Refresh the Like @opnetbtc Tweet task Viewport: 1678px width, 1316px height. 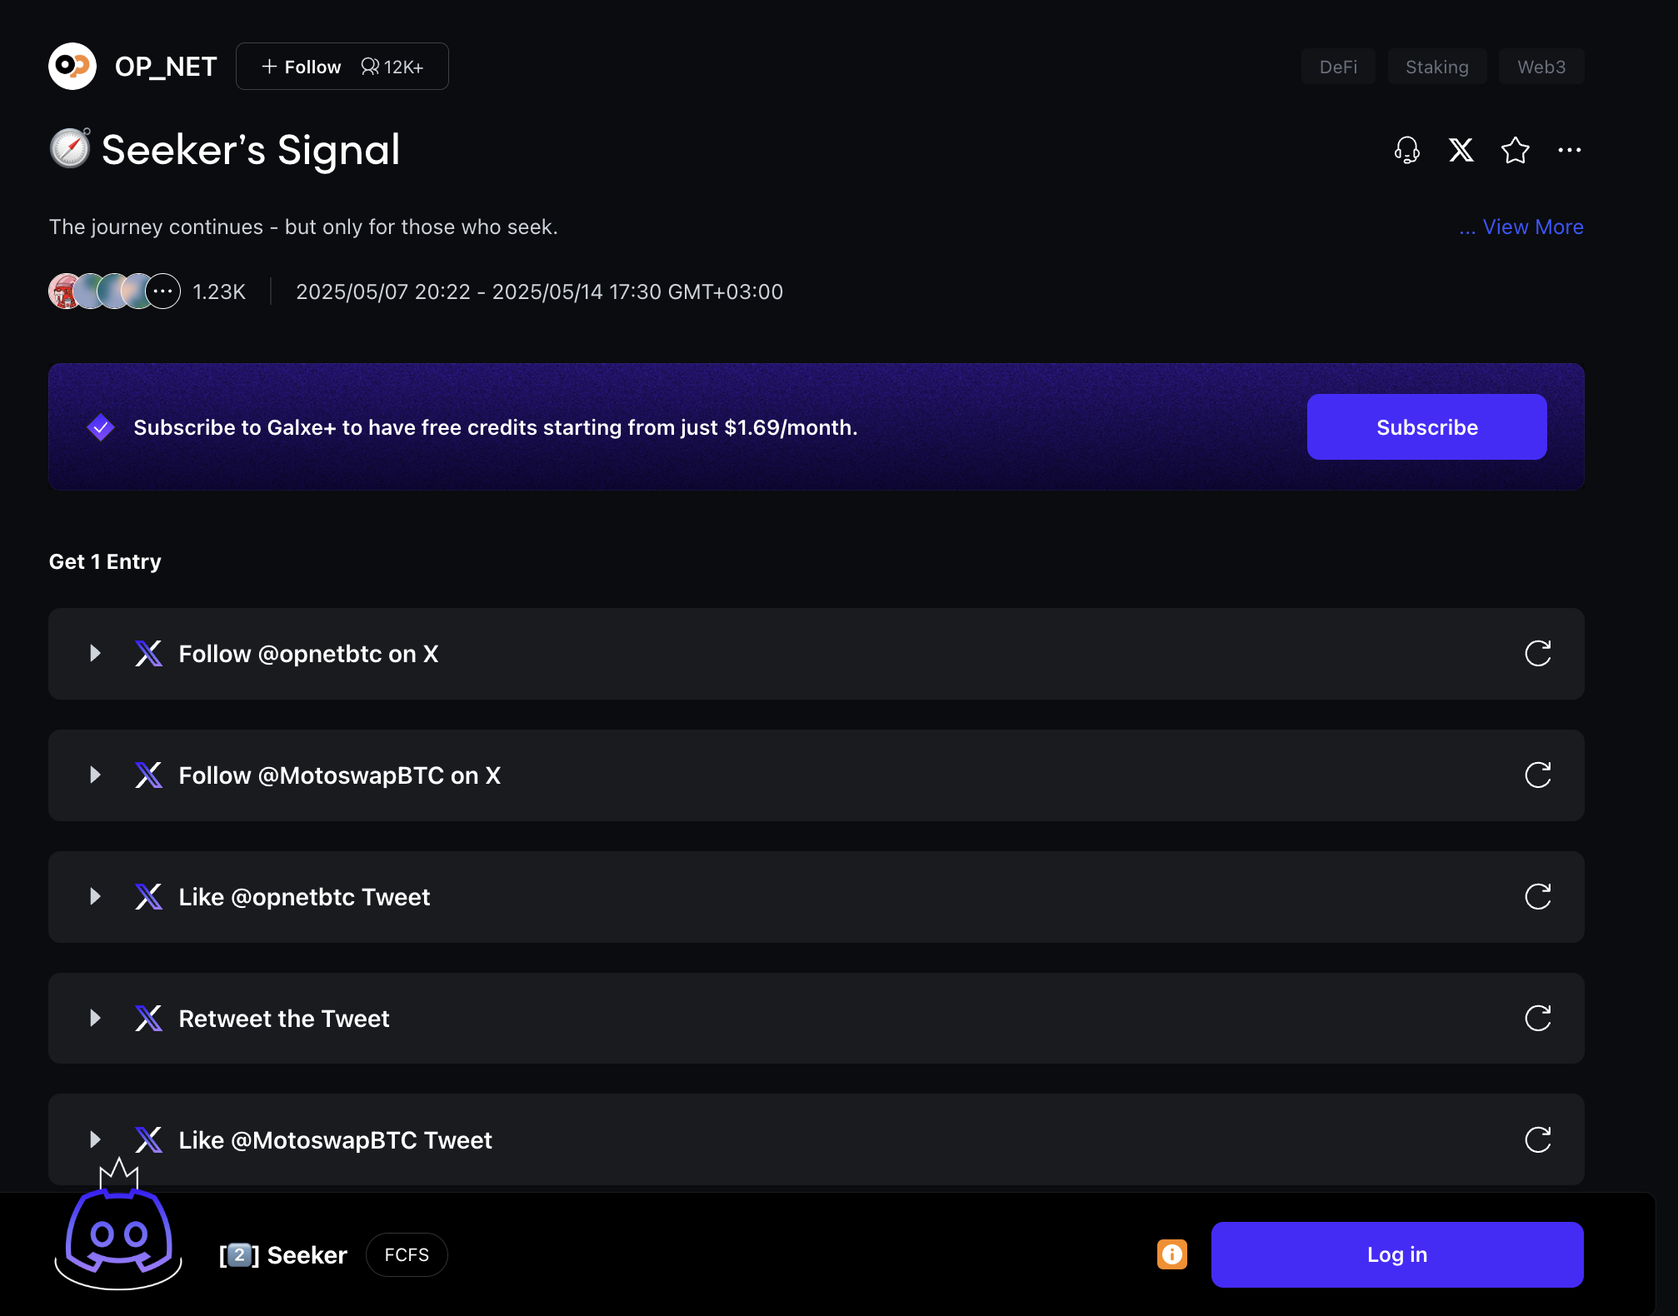pyautogui.click(x=1537, y=897)
